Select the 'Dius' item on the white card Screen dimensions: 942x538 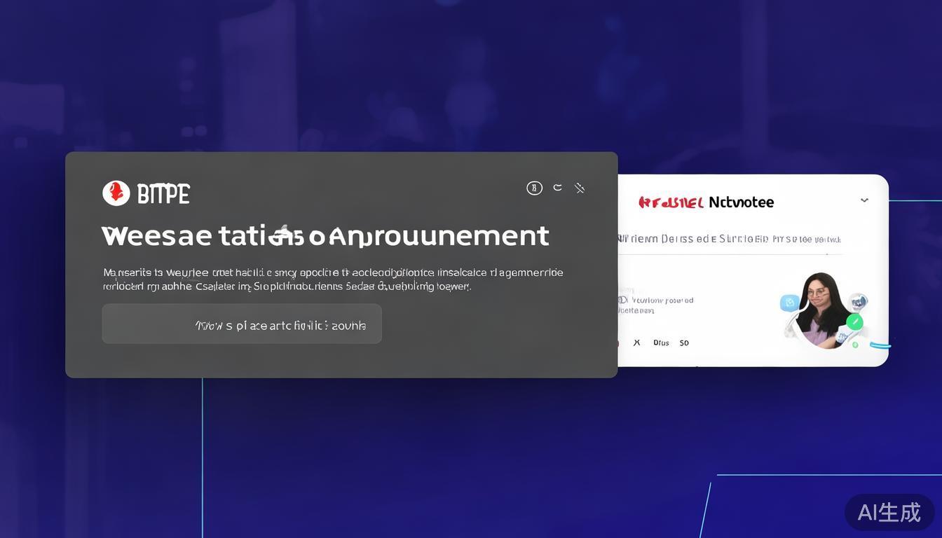click(x=661, y=343)
